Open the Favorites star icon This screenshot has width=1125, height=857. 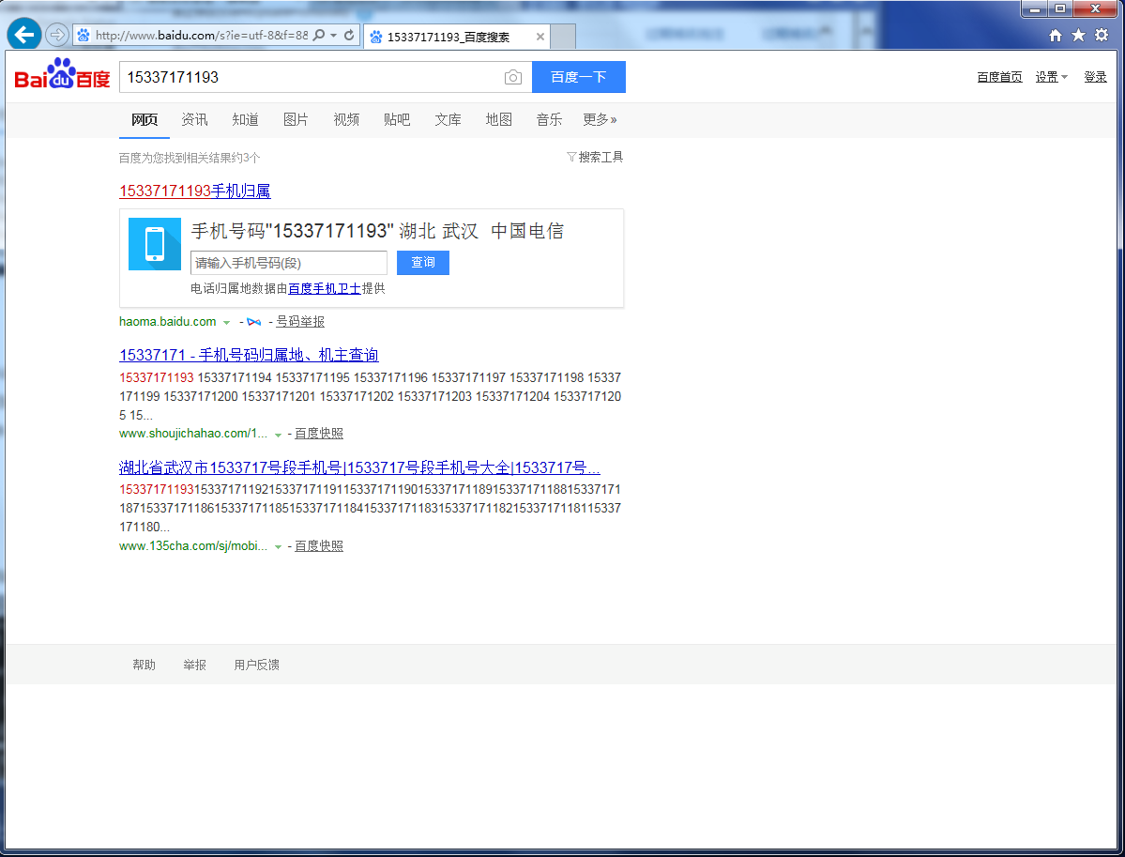click(x=1078, y=35)
